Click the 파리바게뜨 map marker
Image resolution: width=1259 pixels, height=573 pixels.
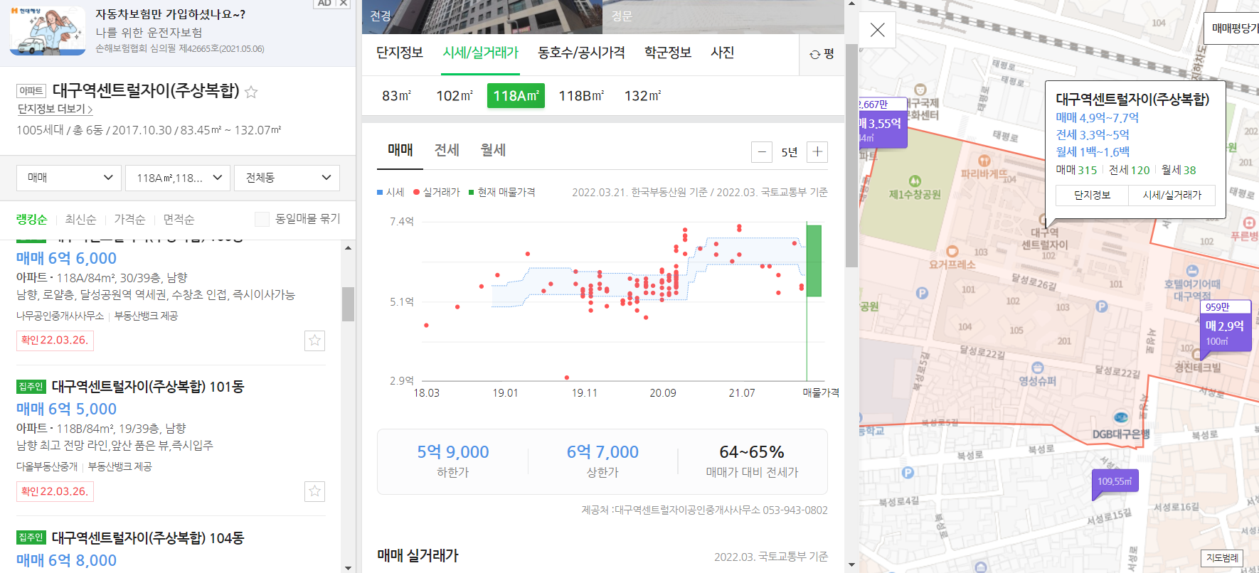[984, 161]
